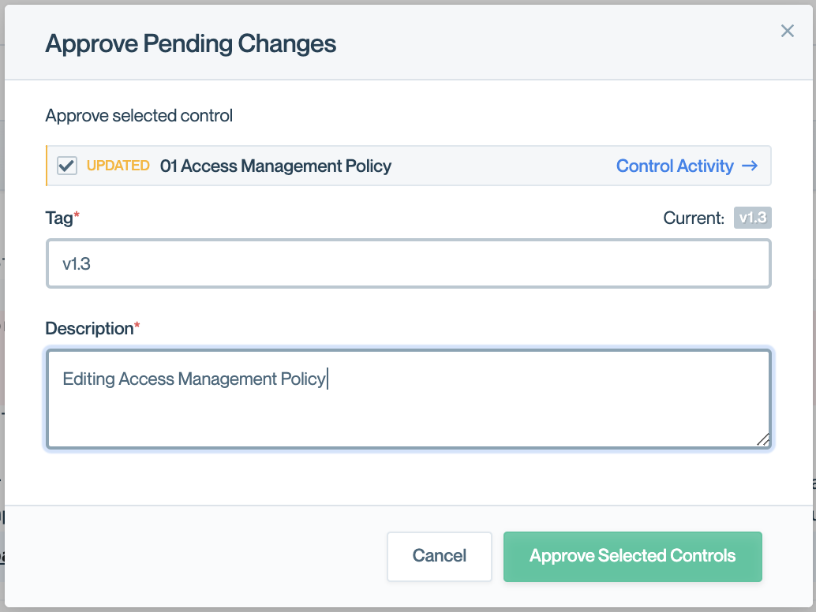Click the 'Approve selected control' heading text

click(139, 116)
